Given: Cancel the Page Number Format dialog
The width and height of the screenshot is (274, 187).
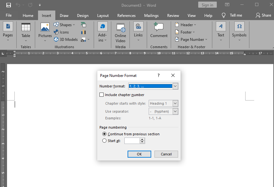Looking at the screenshot, I should coord(166,154).
